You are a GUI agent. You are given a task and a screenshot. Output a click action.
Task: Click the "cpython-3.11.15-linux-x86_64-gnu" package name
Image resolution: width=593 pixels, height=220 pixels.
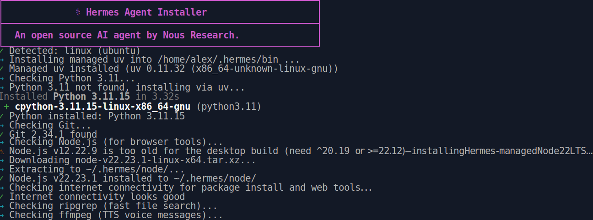point(102,107)
